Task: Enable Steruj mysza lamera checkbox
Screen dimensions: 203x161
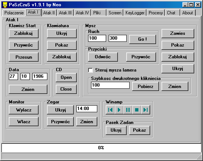Action: click(90, 70)
